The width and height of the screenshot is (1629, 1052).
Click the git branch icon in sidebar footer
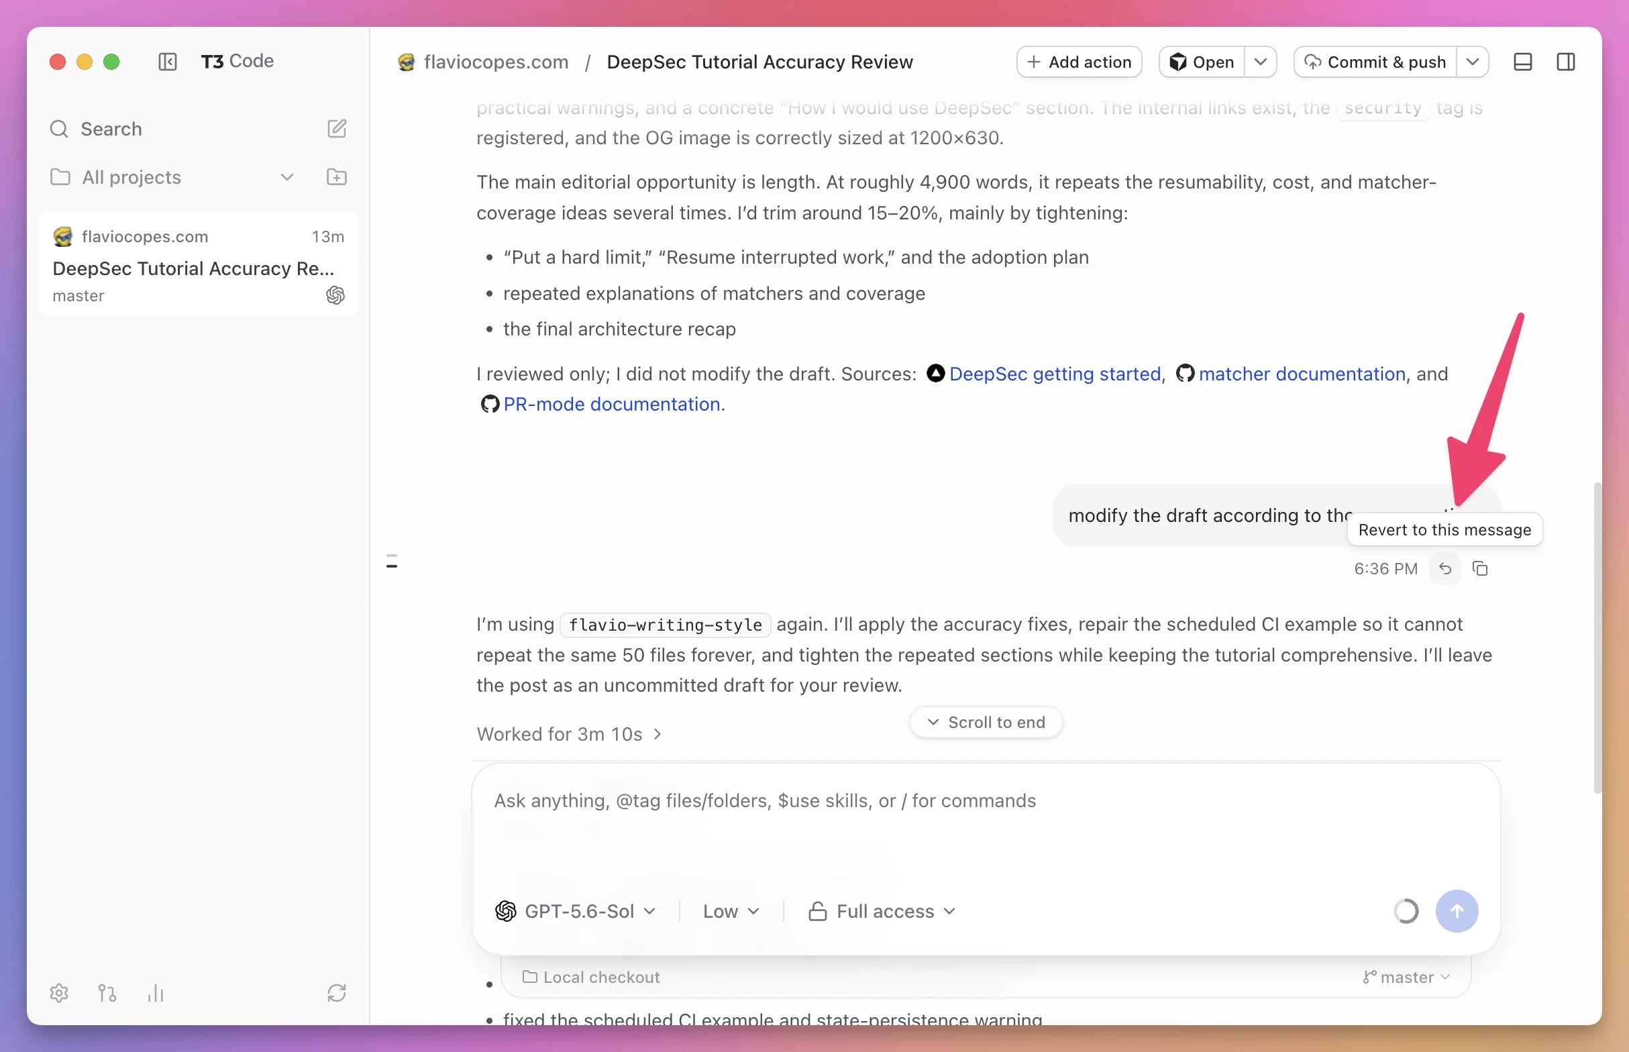click(x=107, y=992)
